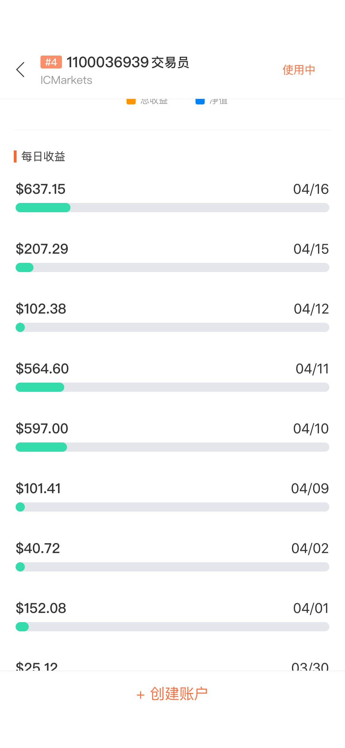Tap the back arrow icon
The width and height of the screenshot is (345, 748).
(20, 70)
